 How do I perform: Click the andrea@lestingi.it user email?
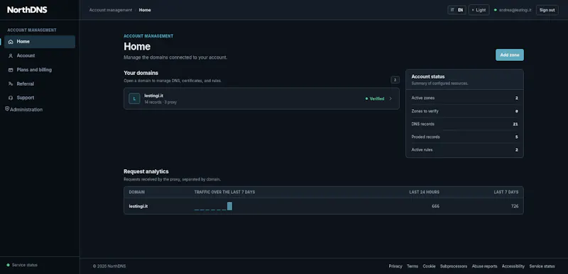pyautogui.click(x=515, y=10)
